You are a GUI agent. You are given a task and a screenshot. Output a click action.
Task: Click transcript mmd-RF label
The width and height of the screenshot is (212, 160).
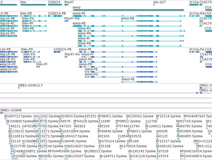(x=79, y=13)
